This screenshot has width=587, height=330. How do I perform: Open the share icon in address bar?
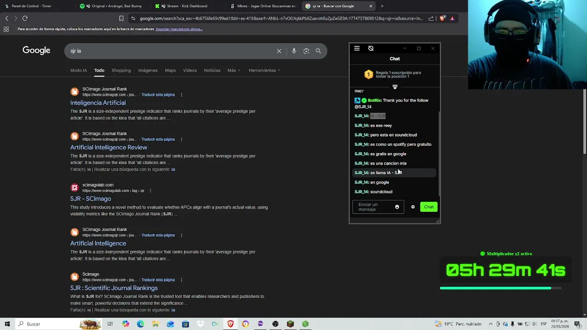[431, 18]
